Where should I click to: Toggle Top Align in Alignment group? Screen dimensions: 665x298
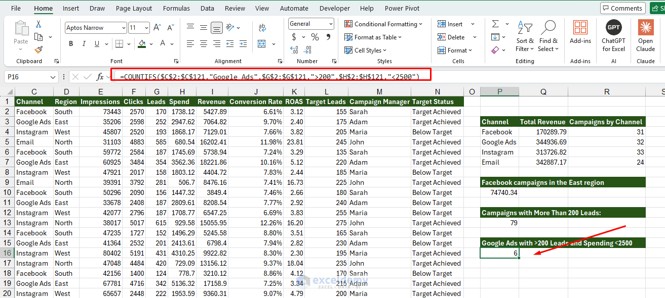(x=190, y=28)
